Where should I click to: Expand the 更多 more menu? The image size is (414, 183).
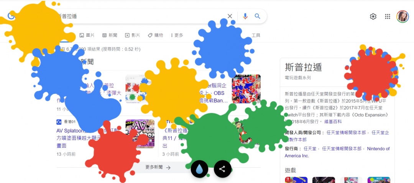tap(177, 35)
